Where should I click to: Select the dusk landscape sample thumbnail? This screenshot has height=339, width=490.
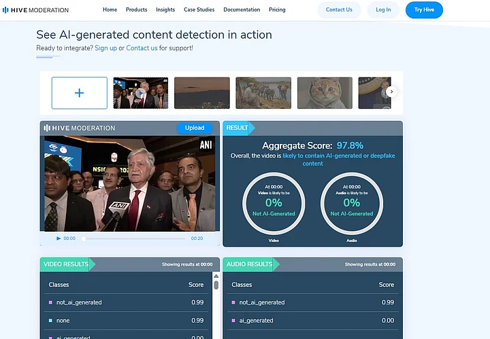202,93
